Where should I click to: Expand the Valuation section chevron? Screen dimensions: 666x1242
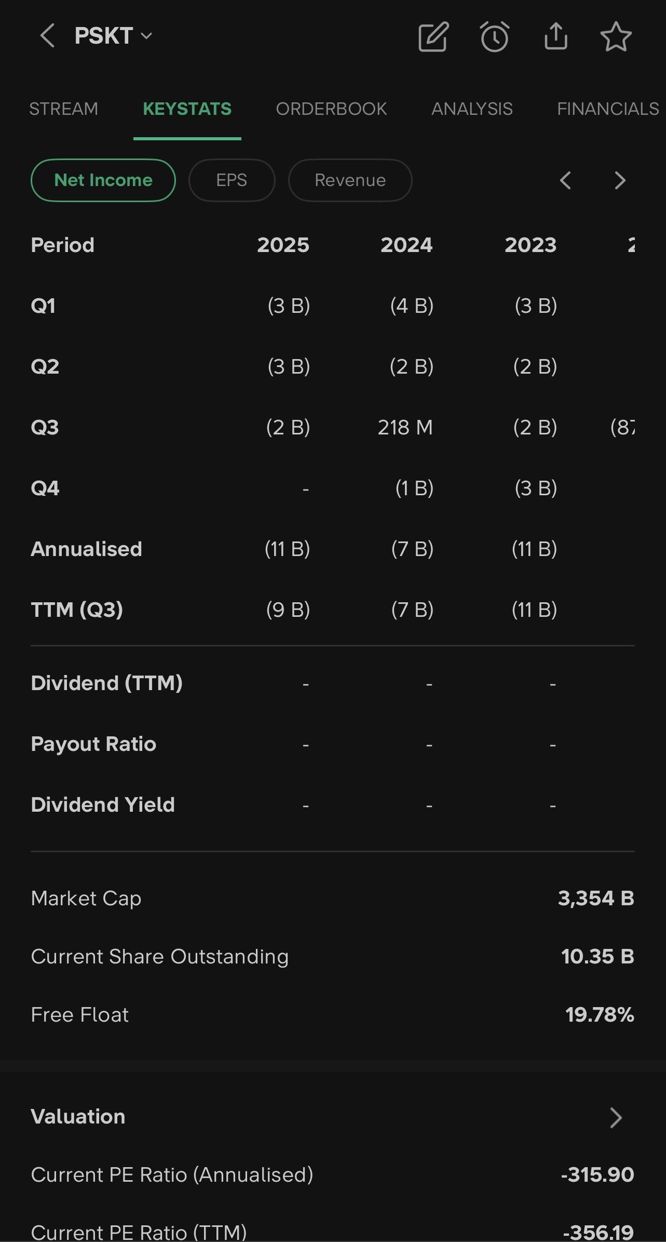point(616,1117)
